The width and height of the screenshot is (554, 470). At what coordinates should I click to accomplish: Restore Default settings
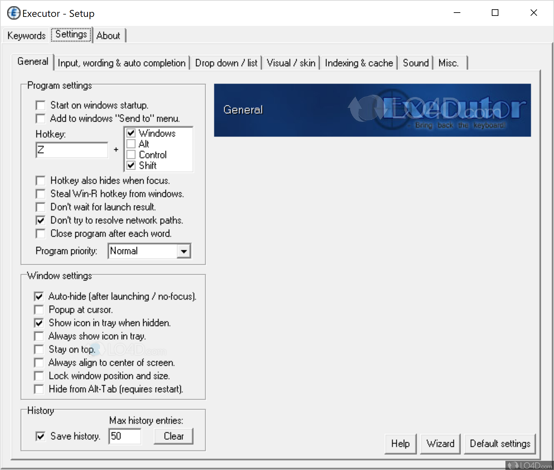(x=500, y=444)
